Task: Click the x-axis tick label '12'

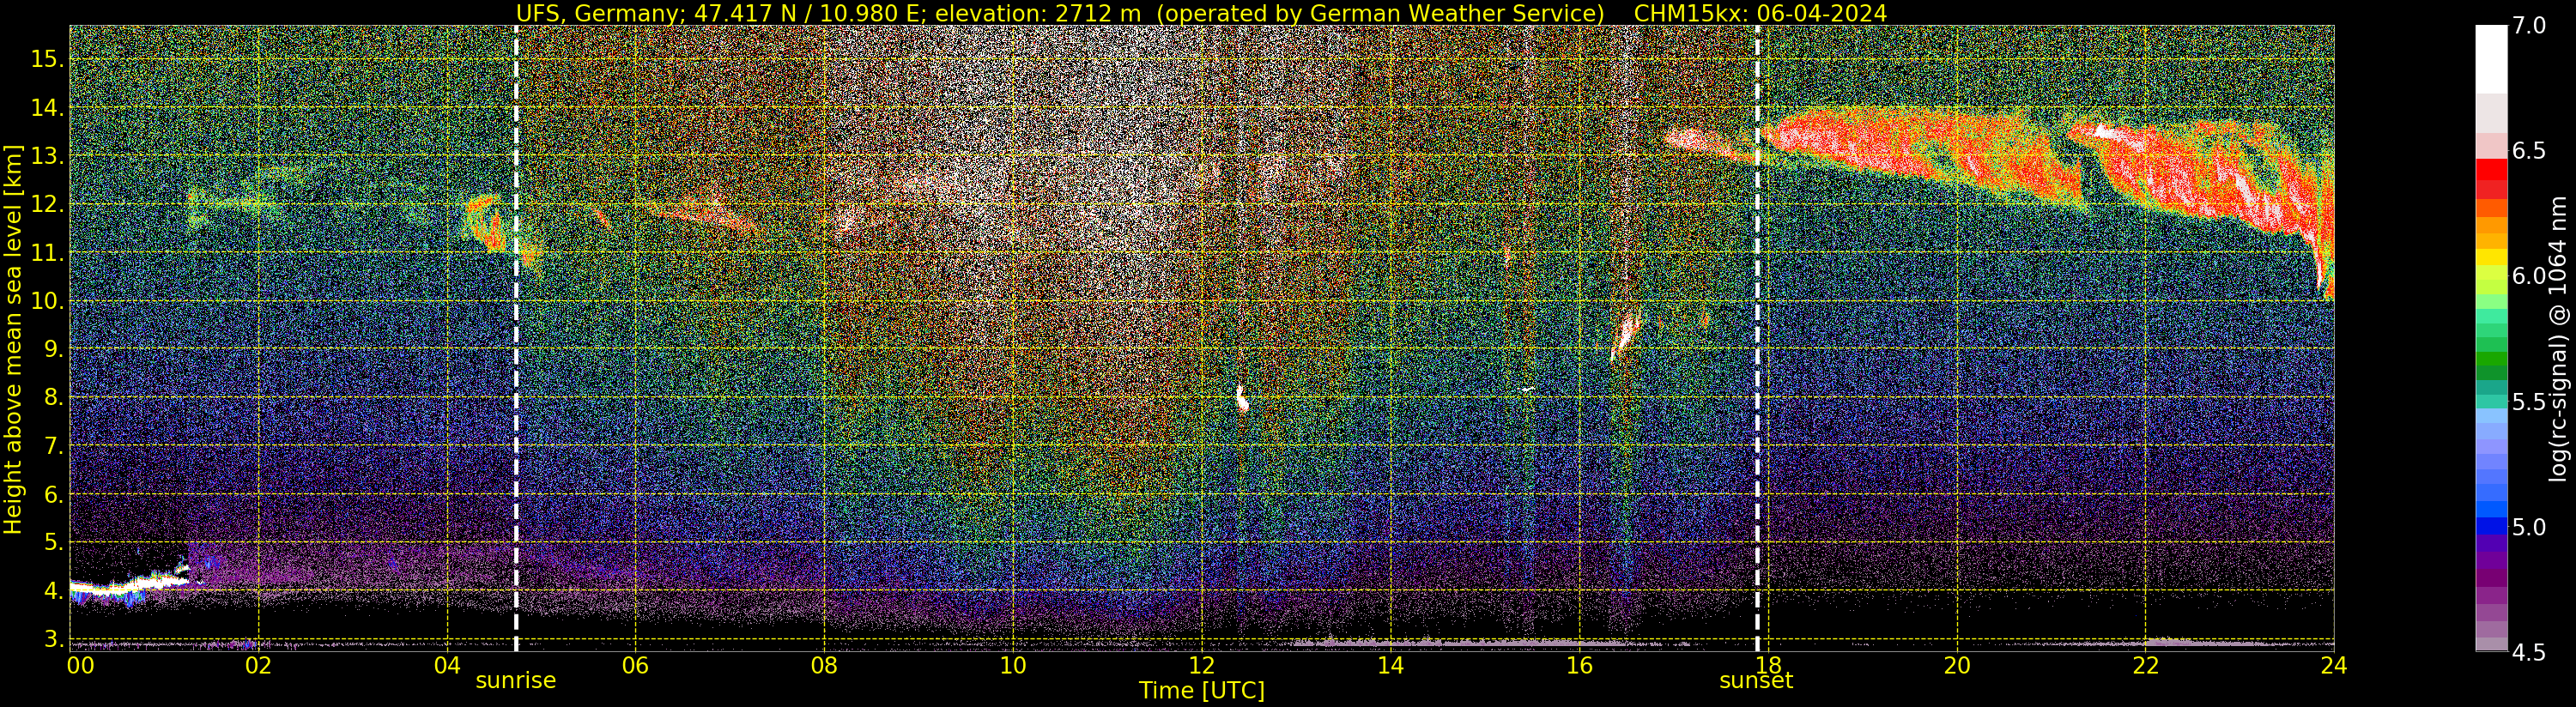Action: (1201, 665)
